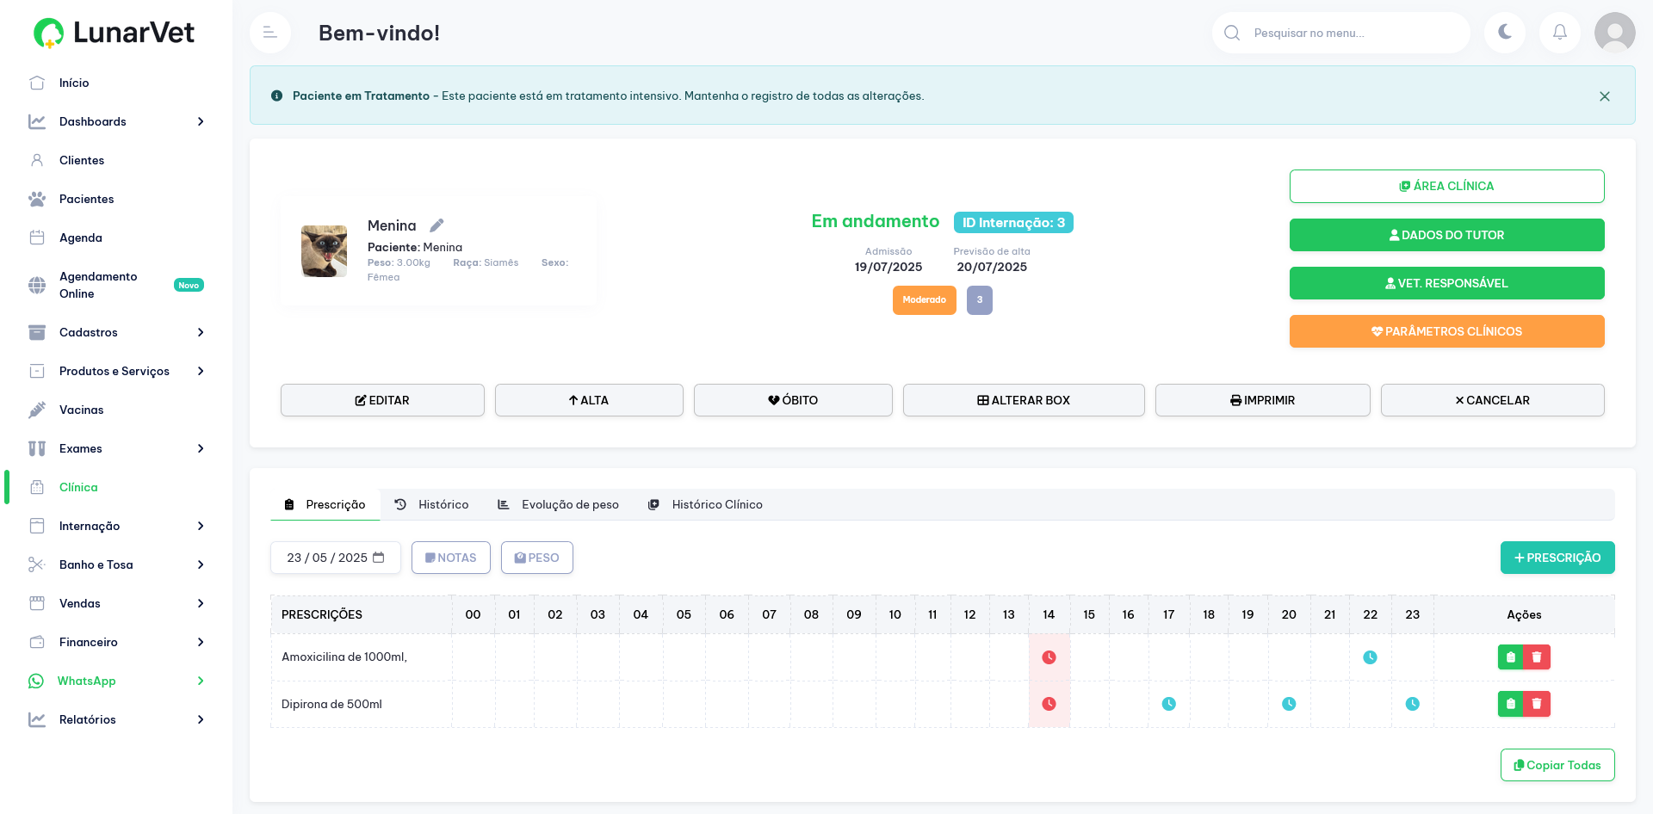Expand the Dashboards menu chevron
Viewport: 1653px width, 814px height.
[201, 121]
